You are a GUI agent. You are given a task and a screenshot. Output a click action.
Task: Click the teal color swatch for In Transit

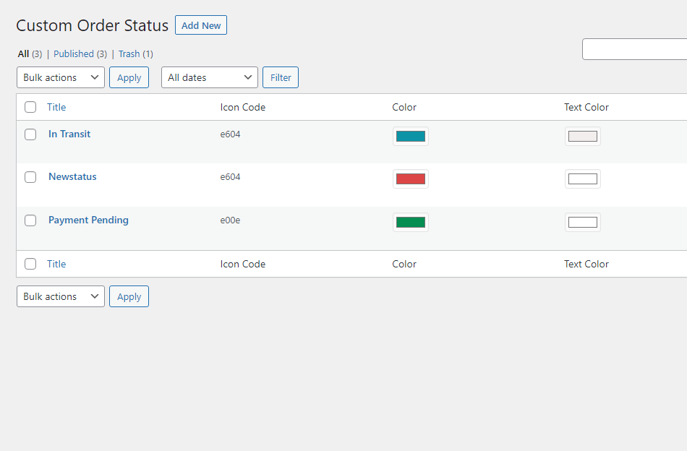click(410, 135)
